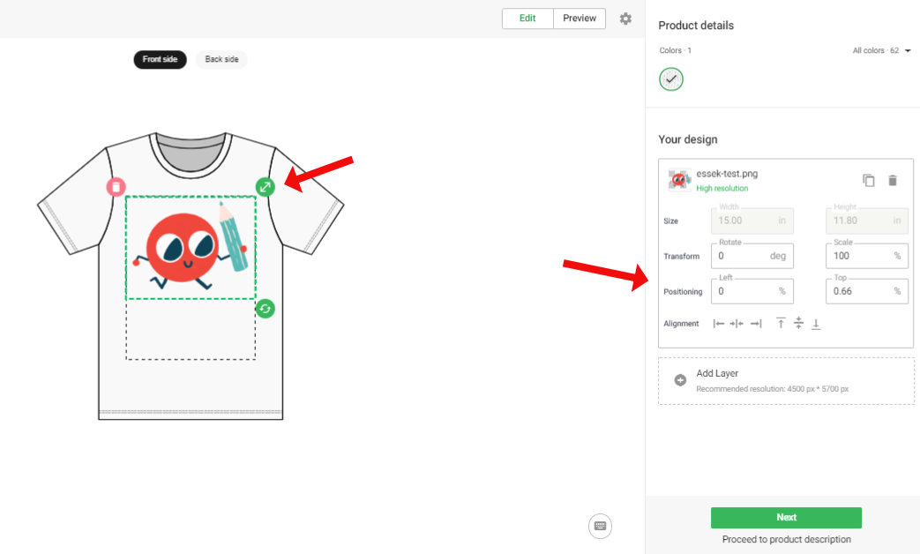Align the design to the left edge

tap(718, 324)
